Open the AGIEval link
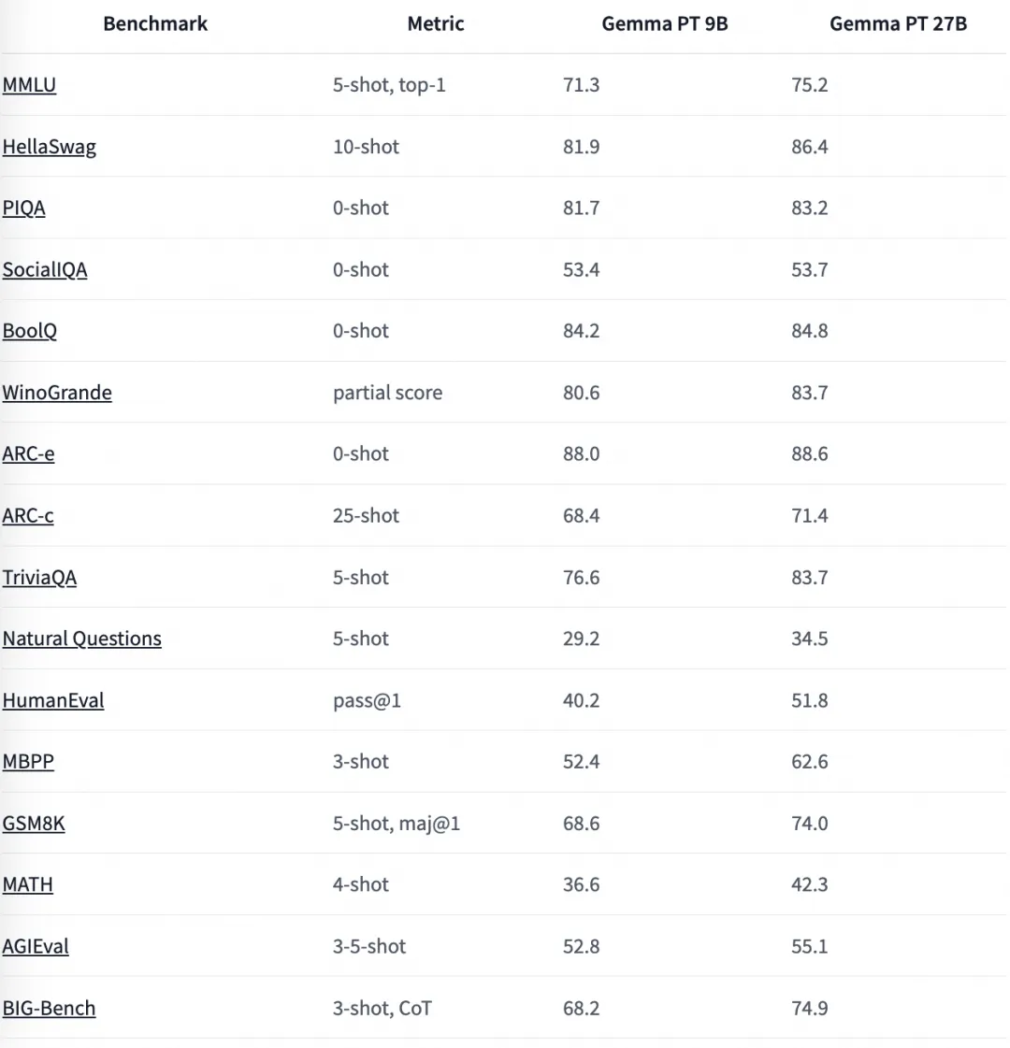The image size is (1010, 1048). (36, 946)
